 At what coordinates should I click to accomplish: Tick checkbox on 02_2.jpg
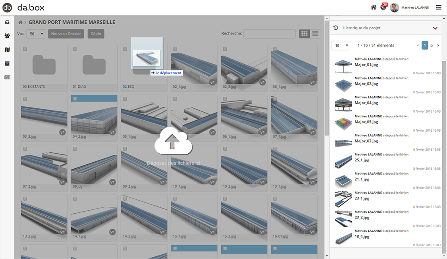pyautogui.click(x=225, y=49)
